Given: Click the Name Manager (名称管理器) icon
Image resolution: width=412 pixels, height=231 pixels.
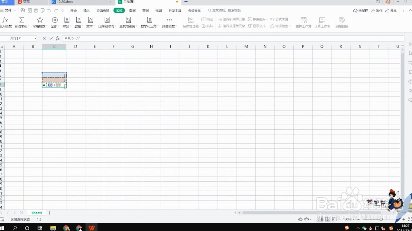Looking at the screenshot, I should pos(191,20).
